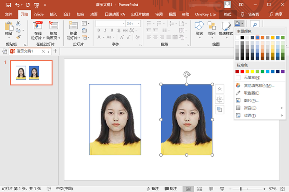Image resolution: width=289 pixels, height=192 pixels.
Task: Open the Format (格式) tab
Action: coord(228,14)
